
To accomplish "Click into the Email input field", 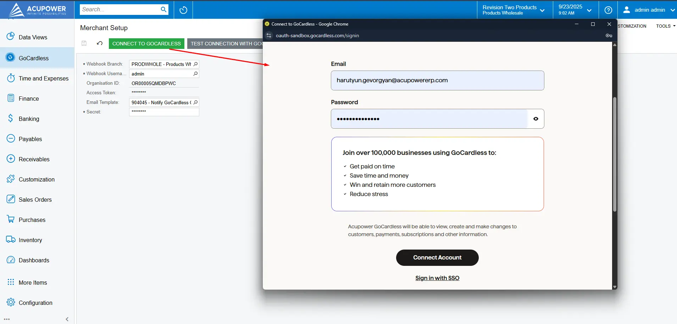I will click(x=437, y=80).
